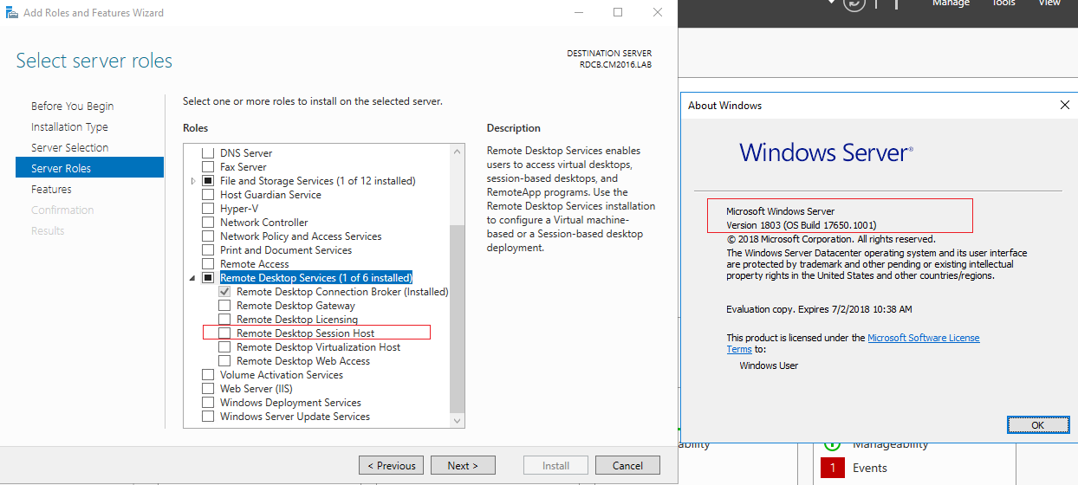Expand File and Storage Services node

pyautogui.click(x=193, y=181)
